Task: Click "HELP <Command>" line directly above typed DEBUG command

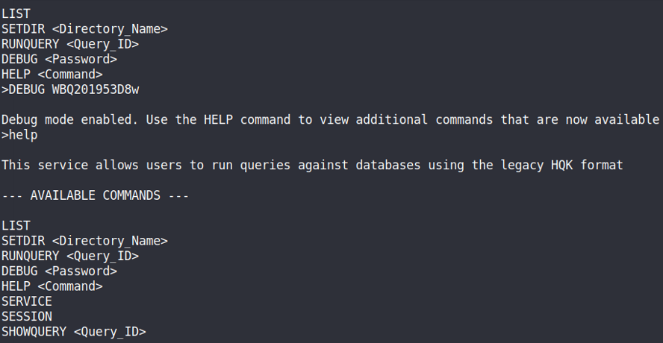Action: pyautogui.click(x=52, y=75)
